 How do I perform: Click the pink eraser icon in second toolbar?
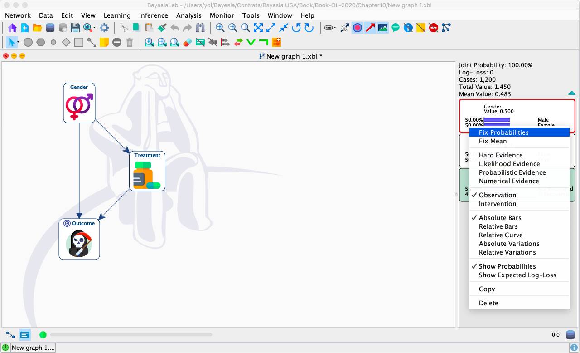(188, 42)
